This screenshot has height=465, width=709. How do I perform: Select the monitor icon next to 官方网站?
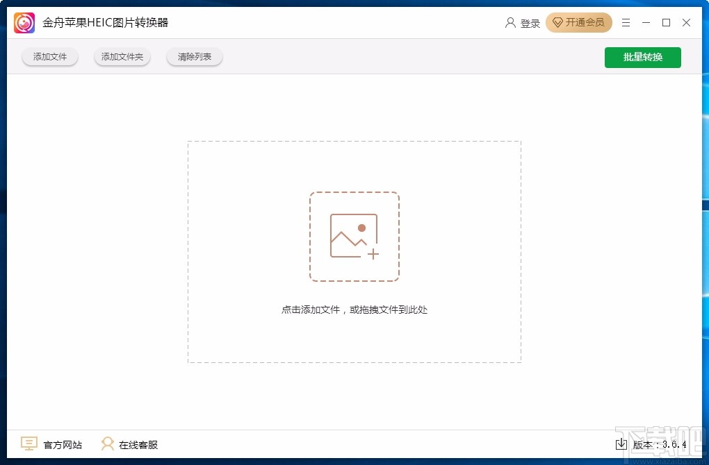coord(28,443)
